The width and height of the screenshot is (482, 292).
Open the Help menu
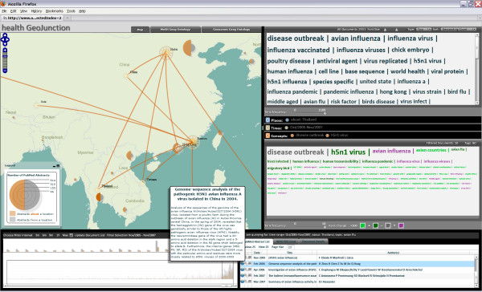point(82,11)
